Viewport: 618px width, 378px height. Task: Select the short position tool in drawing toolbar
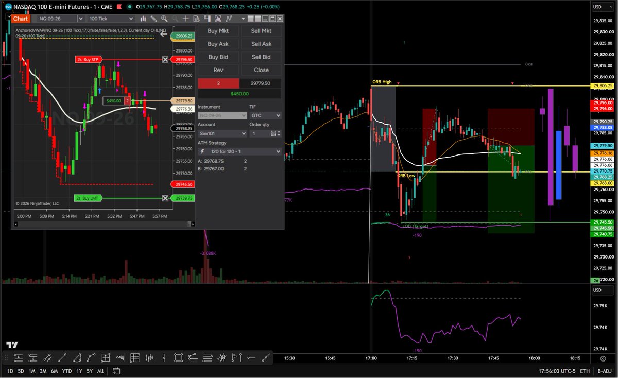coord(33,358)
